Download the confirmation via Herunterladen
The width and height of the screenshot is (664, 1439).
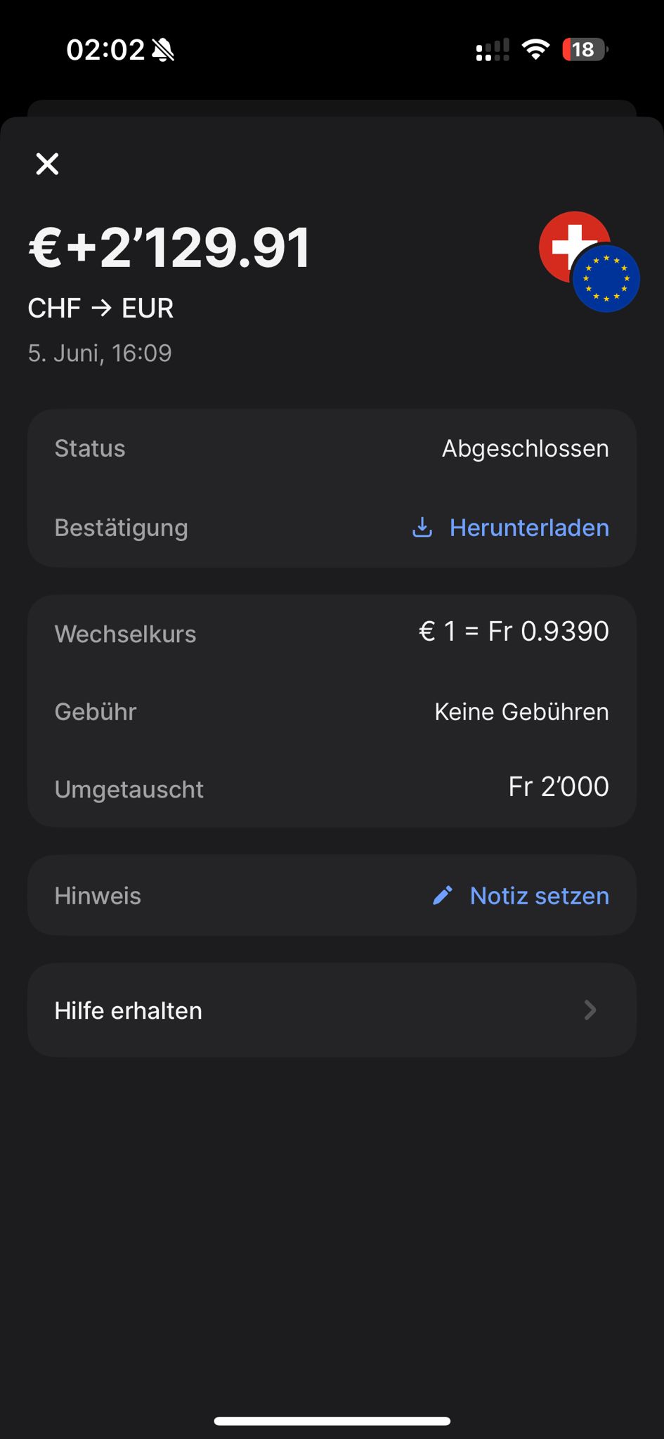click(x=528, y=528)
